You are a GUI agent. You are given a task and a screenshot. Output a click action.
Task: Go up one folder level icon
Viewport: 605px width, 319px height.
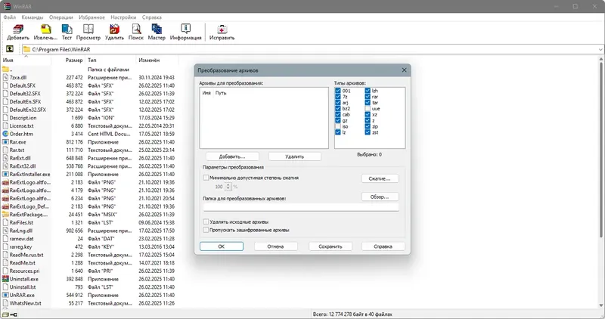tap(10, 49)
